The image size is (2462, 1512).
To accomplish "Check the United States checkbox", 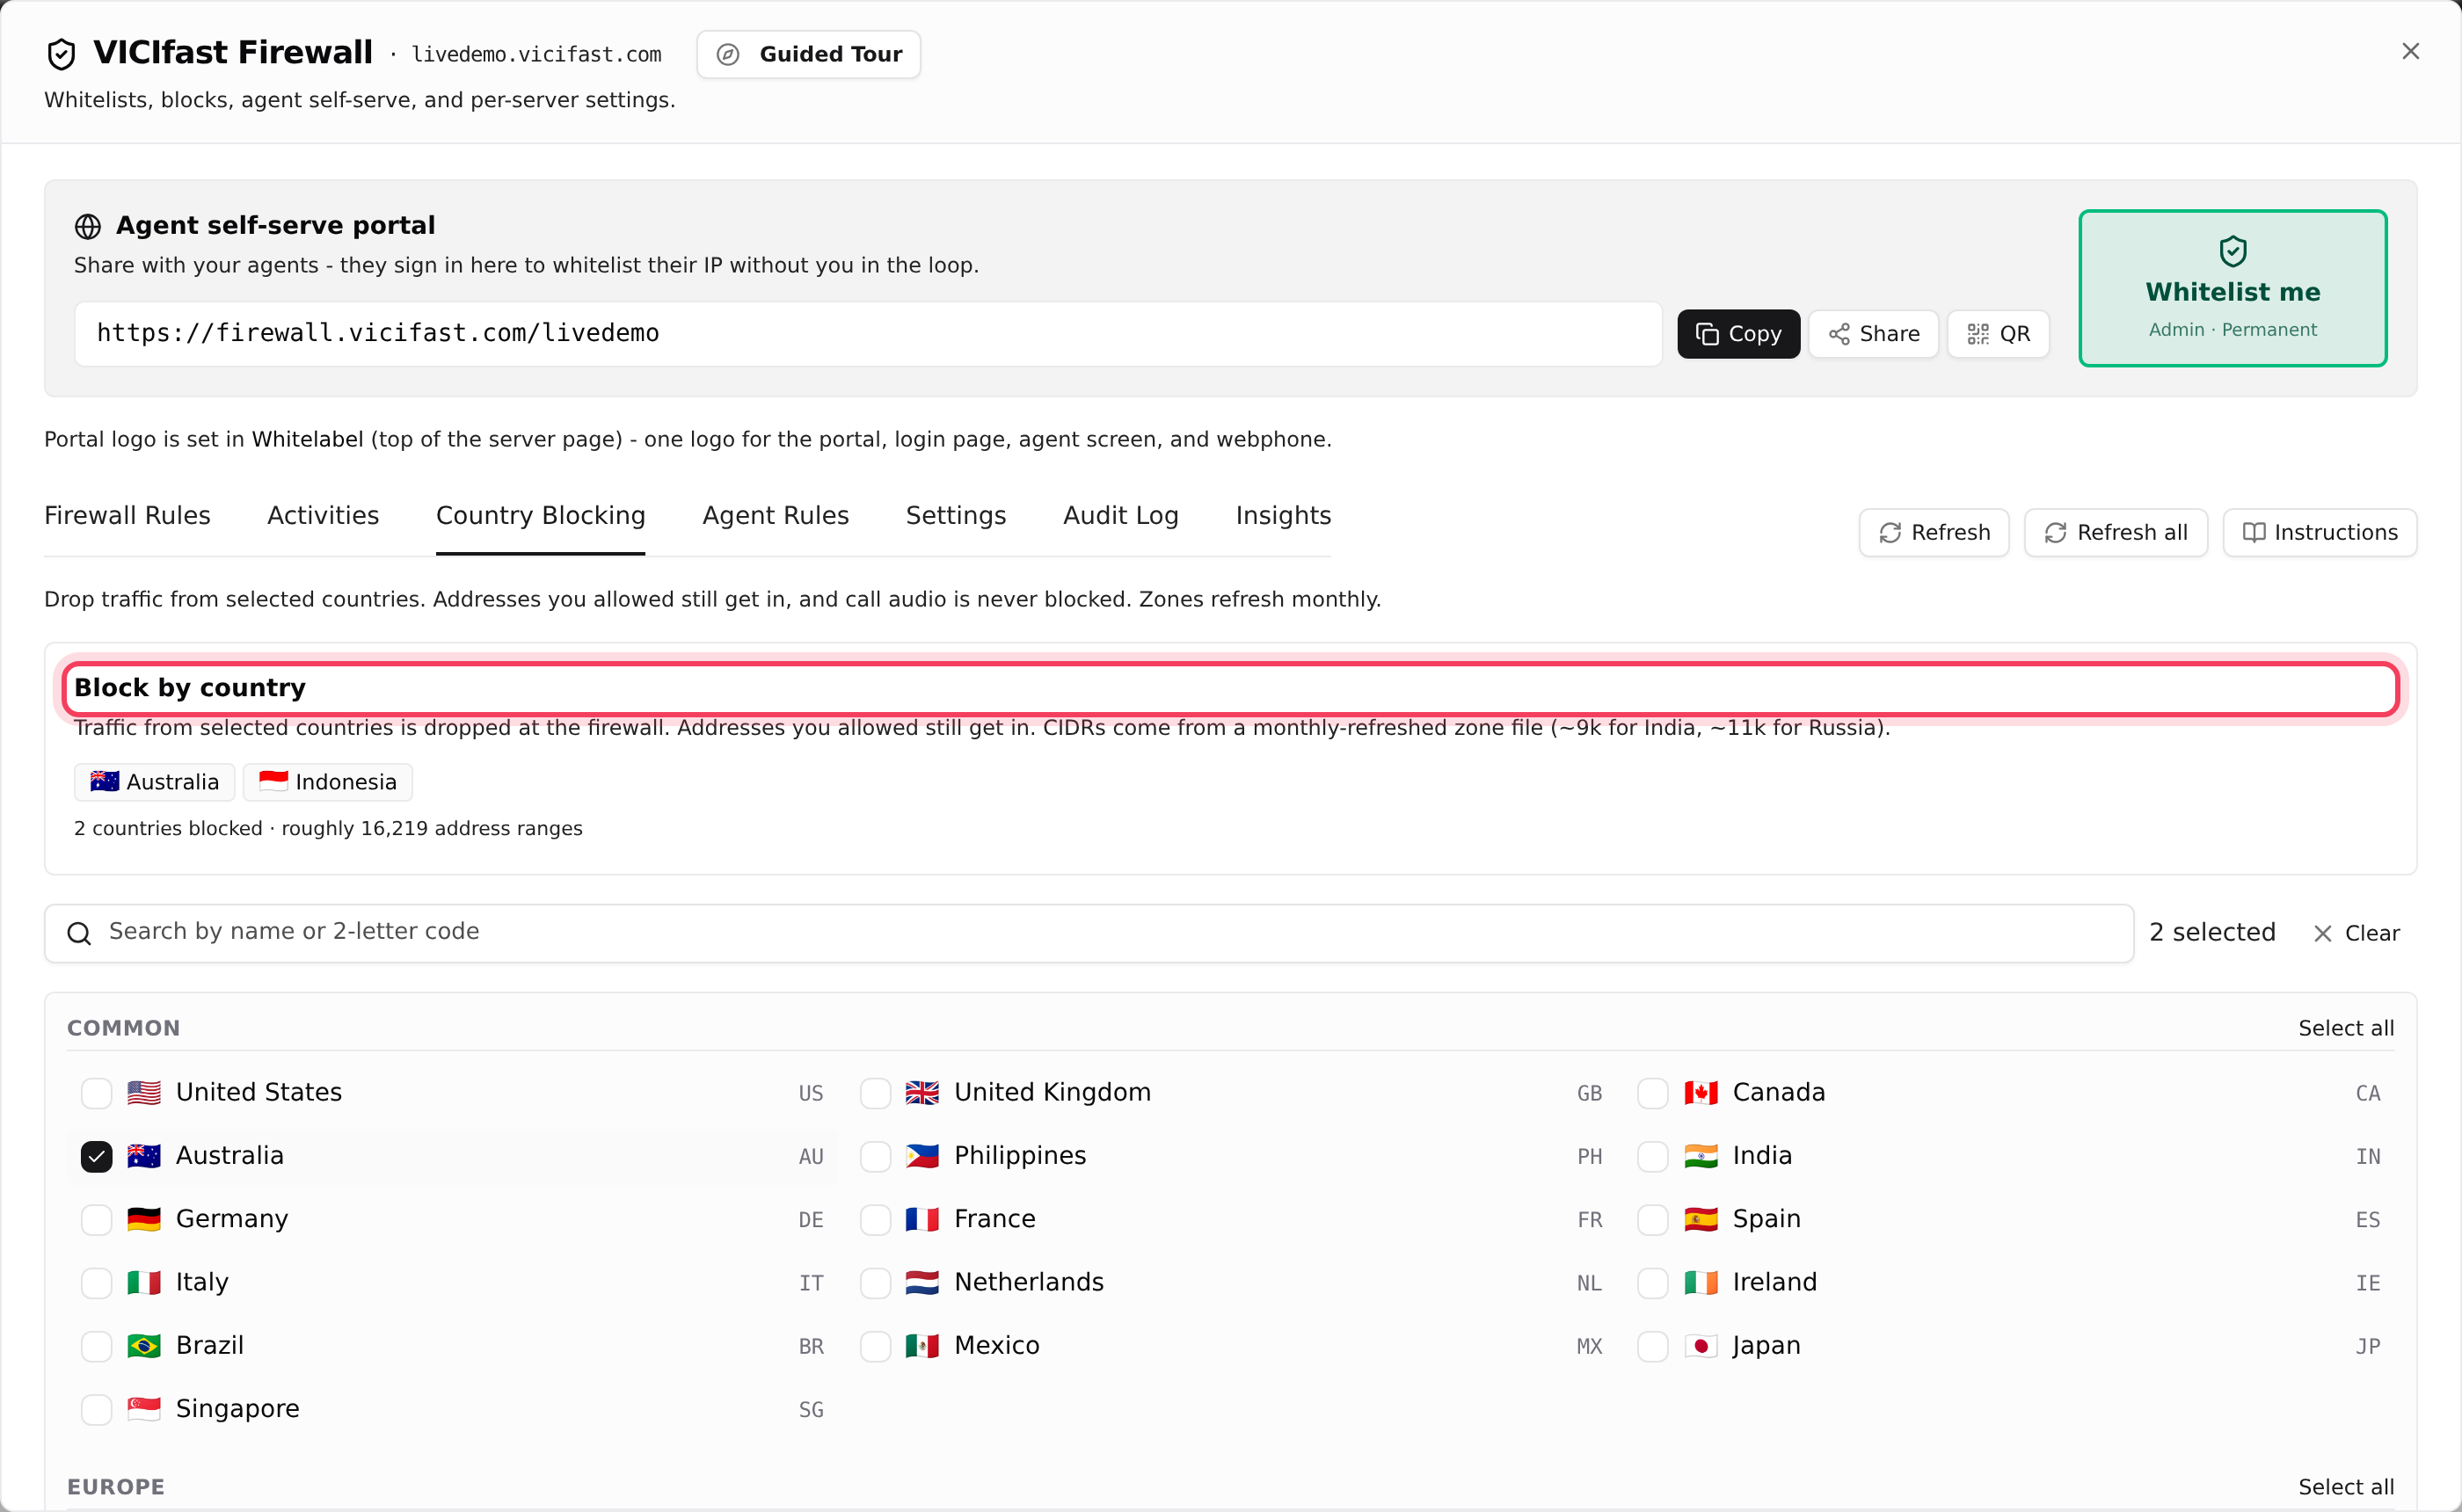I will (x=96, y=1093).
